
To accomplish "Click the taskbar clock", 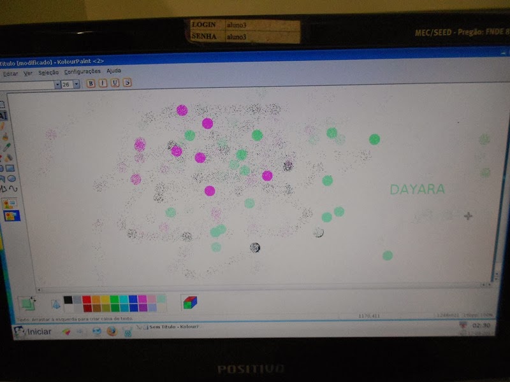I will coord(481,325).
